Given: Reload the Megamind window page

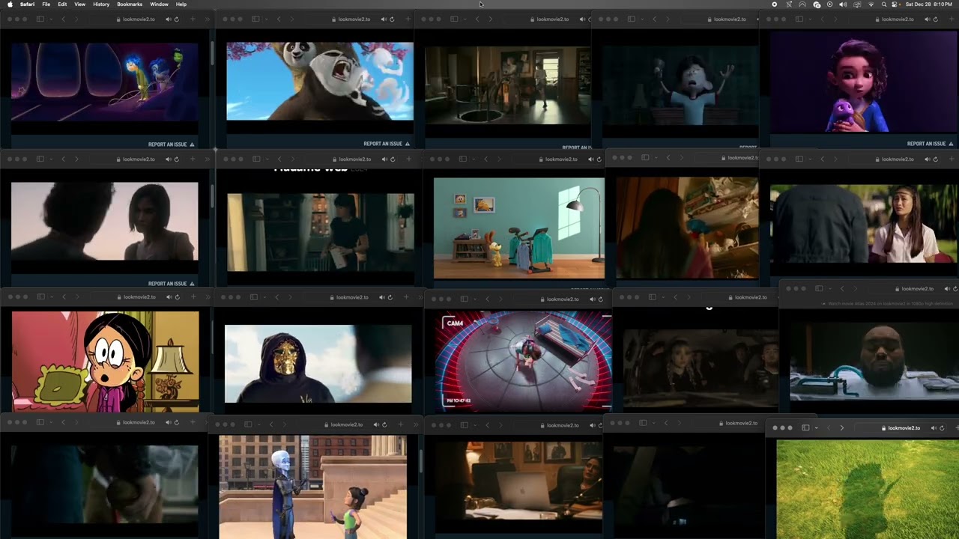Looking at the screenshot, I should click(384, 424).
